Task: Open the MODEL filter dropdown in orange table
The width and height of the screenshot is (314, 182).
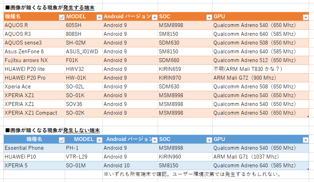Action: tap(99, 18)
